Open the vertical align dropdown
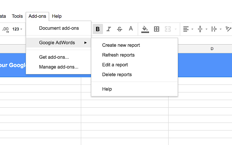The height and width of the screenshot is (145, 232). coord(202,29)
